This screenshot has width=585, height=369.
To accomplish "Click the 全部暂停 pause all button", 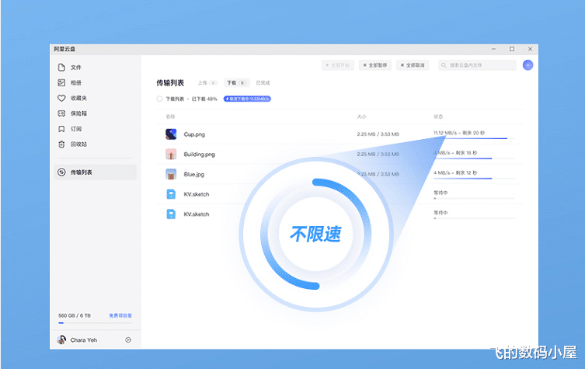I will point(375,65).
